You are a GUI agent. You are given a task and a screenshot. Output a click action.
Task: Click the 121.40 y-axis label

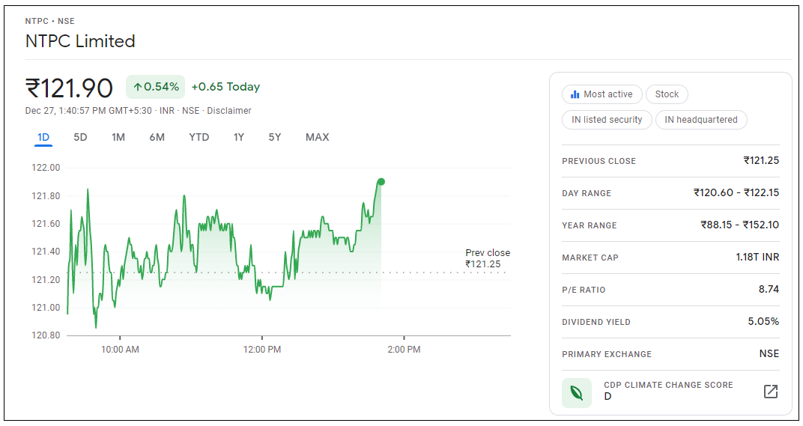tap(46, 252)
